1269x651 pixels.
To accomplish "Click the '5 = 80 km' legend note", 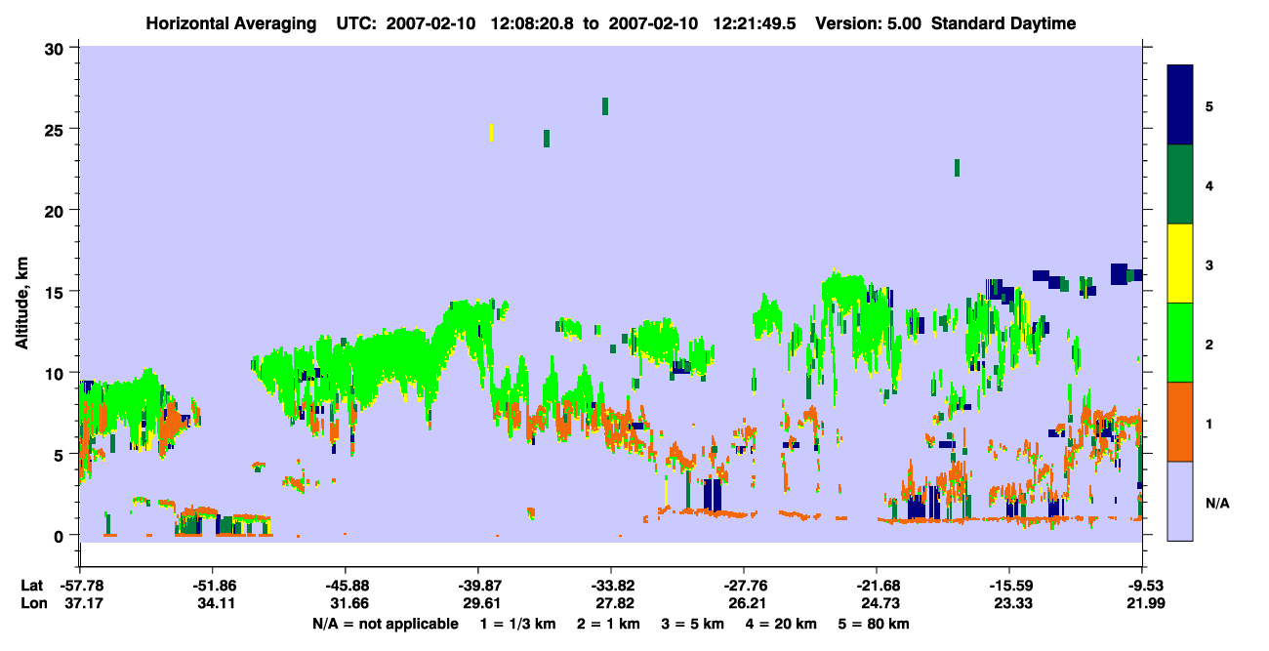I will [x=875, y=624].
